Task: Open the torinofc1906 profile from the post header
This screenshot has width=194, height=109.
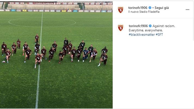Action: tap(138, 8)
